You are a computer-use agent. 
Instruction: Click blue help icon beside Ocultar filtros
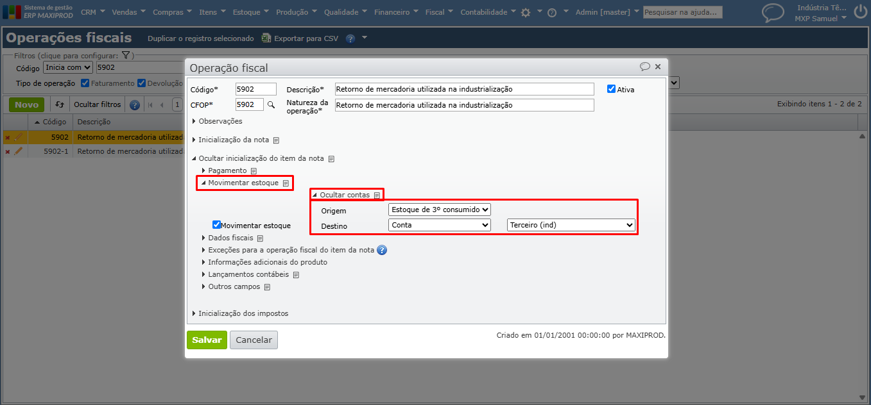pos(135,104)
